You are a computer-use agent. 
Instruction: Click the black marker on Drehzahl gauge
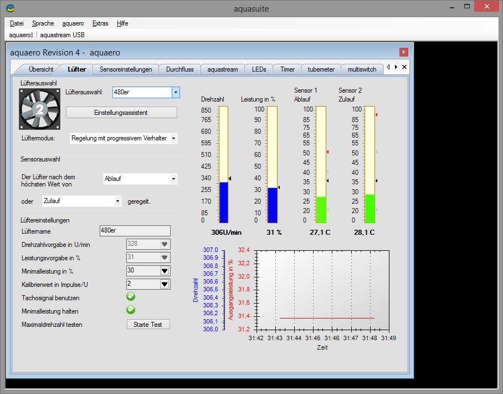[x=230, y=178]
